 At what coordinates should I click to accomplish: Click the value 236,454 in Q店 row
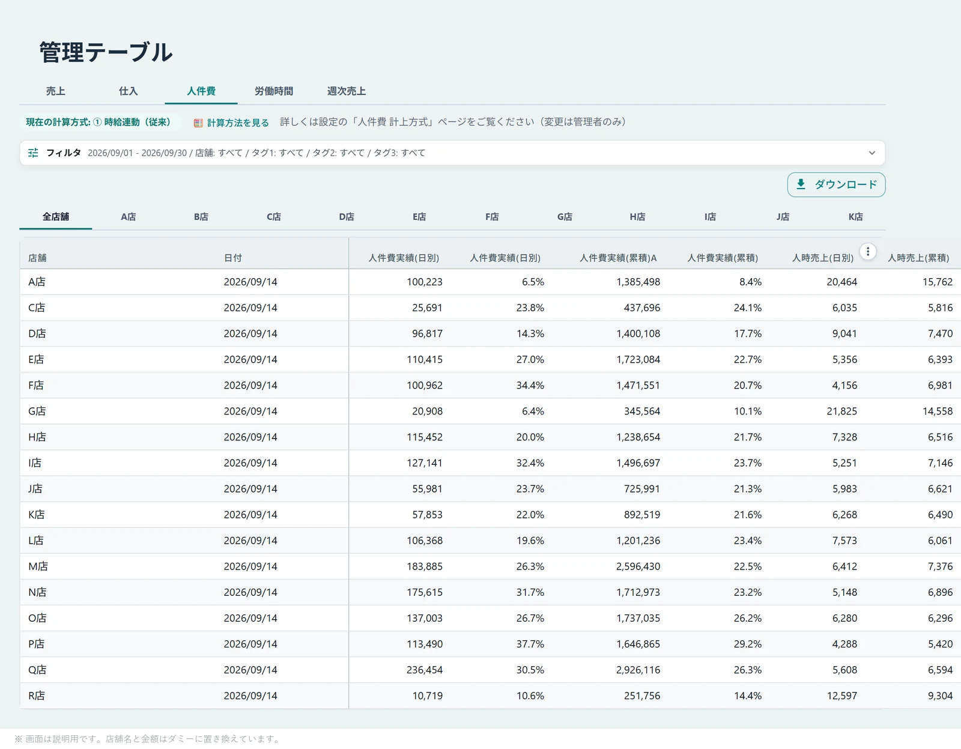pos(425,669)
